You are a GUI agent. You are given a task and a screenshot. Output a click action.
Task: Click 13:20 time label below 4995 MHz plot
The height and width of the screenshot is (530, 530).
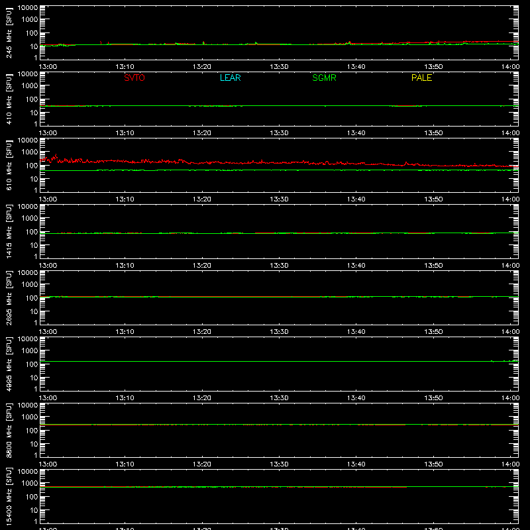(x=202, y=398)
